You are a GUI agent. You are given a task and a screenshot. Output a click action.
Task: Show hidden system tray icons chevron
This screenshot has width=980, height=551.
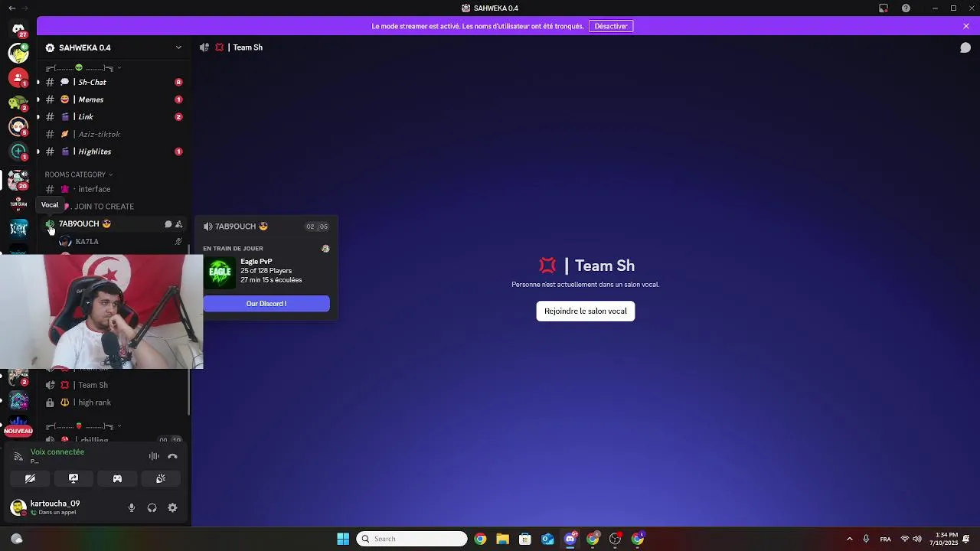pos(849,539)
